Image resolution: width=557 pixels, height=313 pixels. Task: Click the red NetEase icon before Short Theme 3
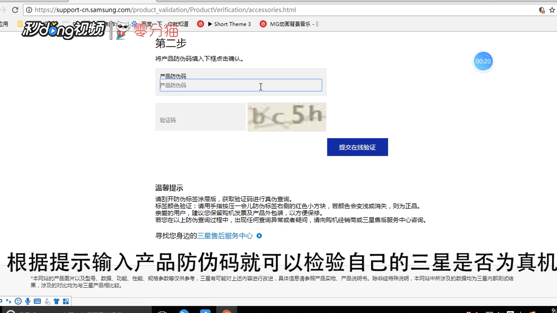tap(200, 24)
